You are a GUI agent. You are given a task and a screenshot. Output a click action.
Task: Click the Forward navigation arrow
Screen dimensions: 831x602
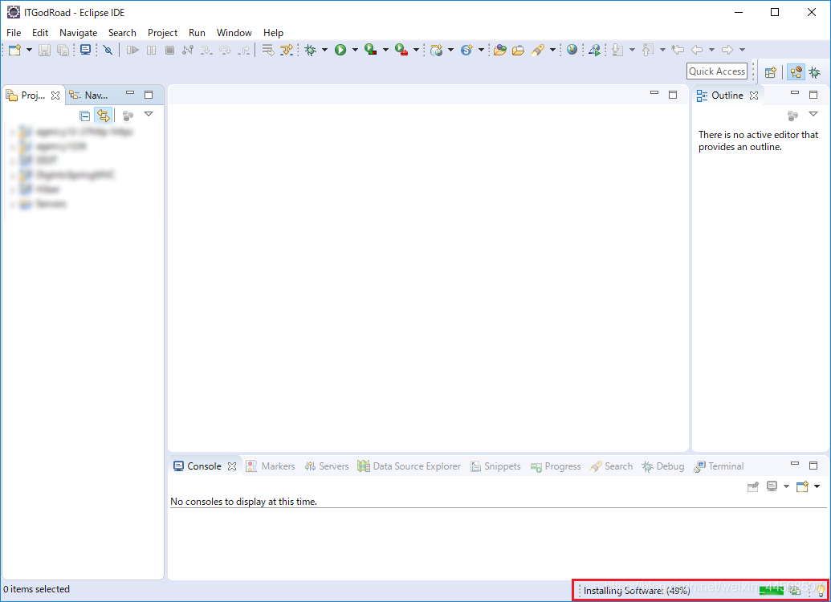(727, 50)
